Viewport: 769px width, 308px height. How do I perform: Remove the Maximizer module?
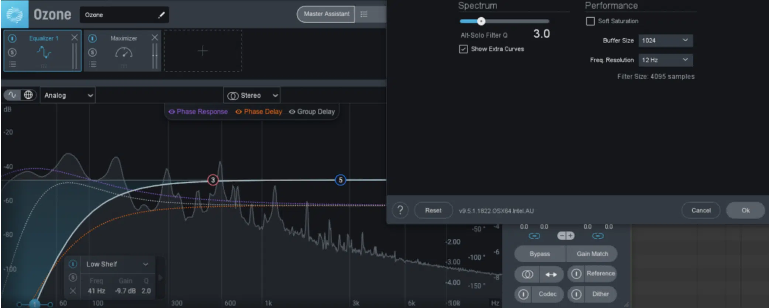[x=155, y=38]
